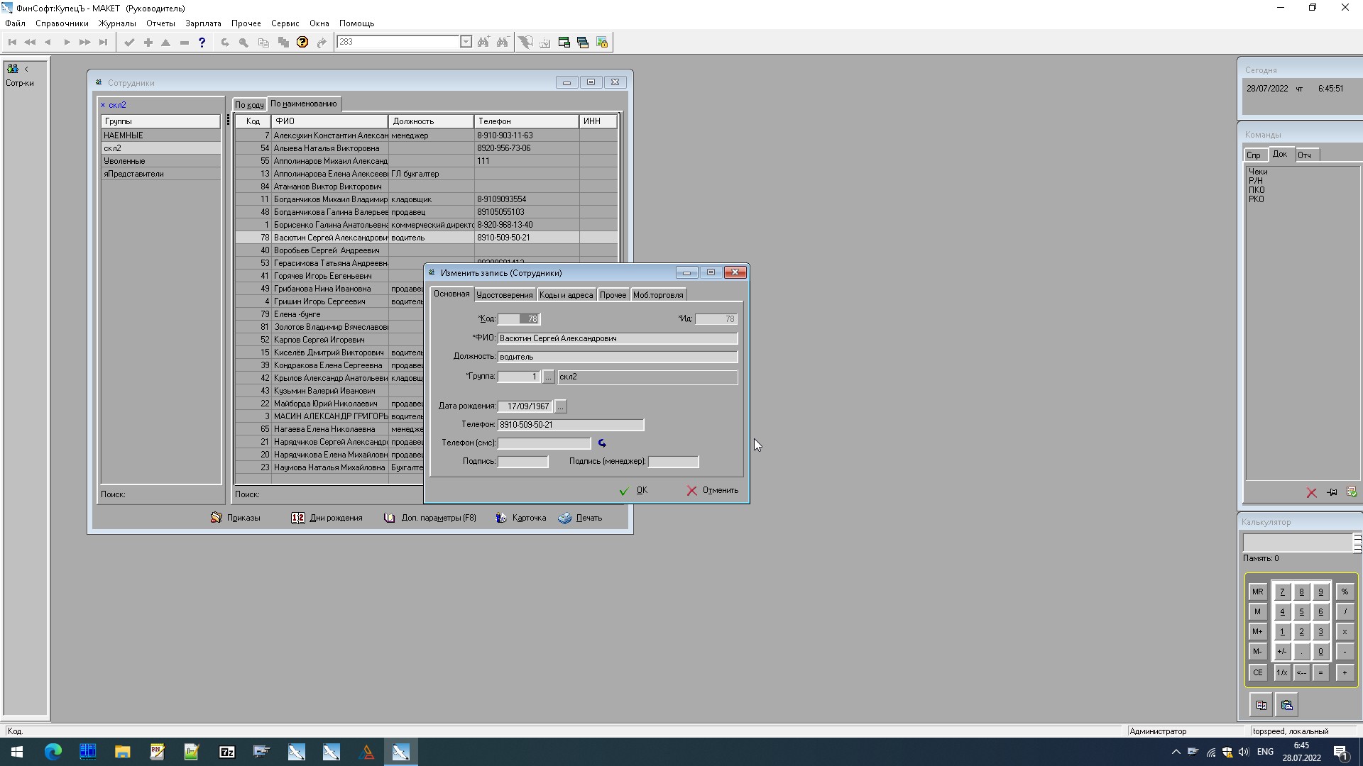This screenshot has width=1363, height=766.
Task: Click the plus add-record toolbar icon
Action: coord(148,43)
